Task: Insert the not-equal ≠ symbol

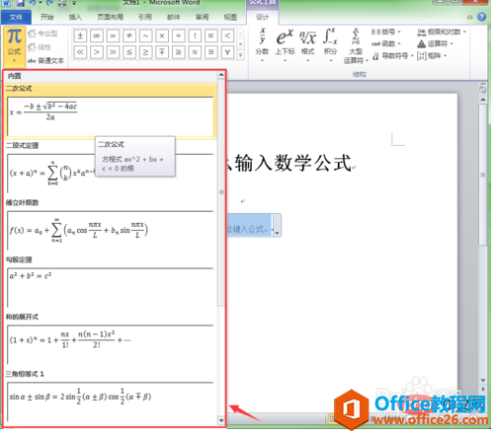Action: tap(129, 36)
